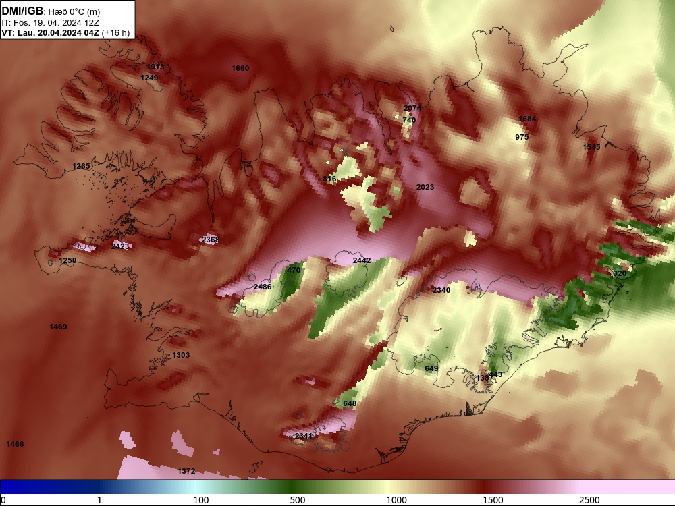Click the 100 value on the color scale
Screen dimensions: 675x506
coord(201,500)
